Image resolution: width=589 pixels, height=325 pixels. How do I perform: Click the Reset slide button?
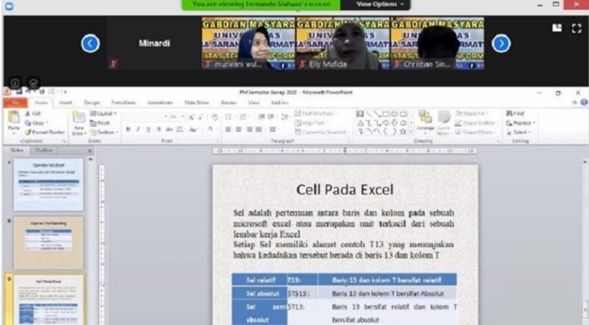(x=100, y=123)
